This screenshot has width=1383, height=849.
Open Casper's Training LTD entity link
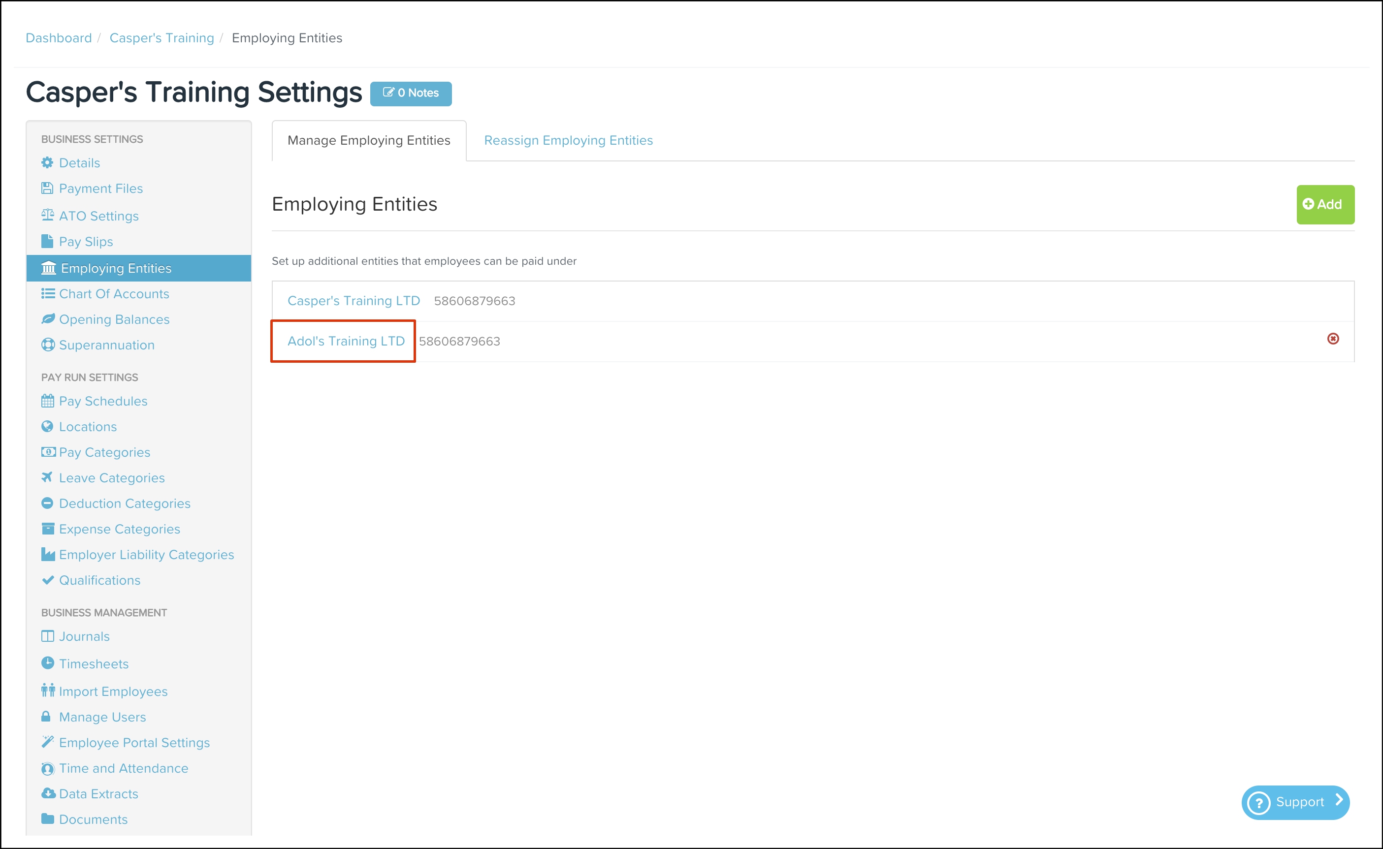(354, 301)
